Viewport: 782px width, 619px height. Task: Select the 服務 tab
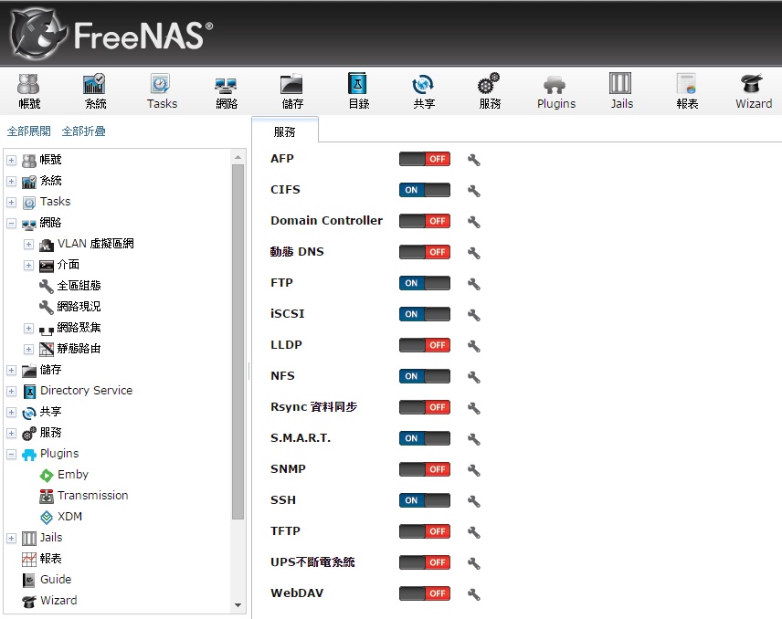(285, 131)
